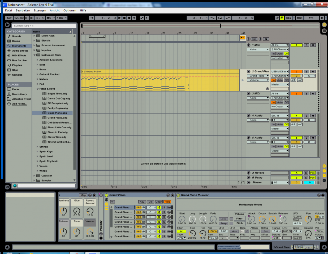
Task: Enable monitor In on track 5 Audio
Action: coord(273,147)
